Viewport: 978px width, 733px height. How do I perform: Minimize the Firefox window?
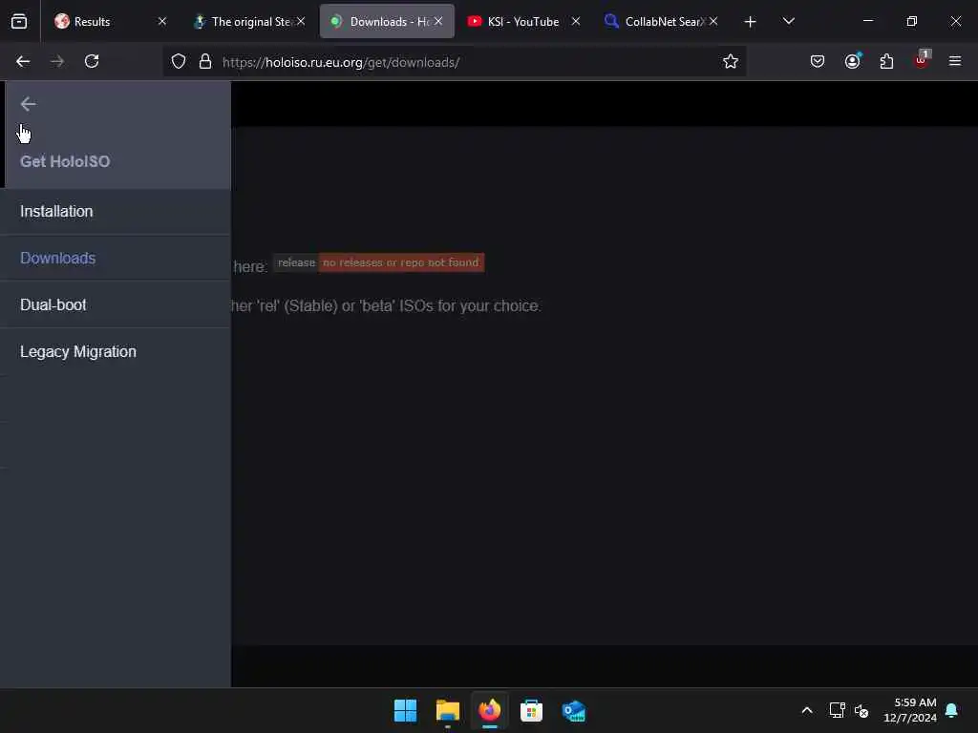pyautogui.click(x=867, y=21)
